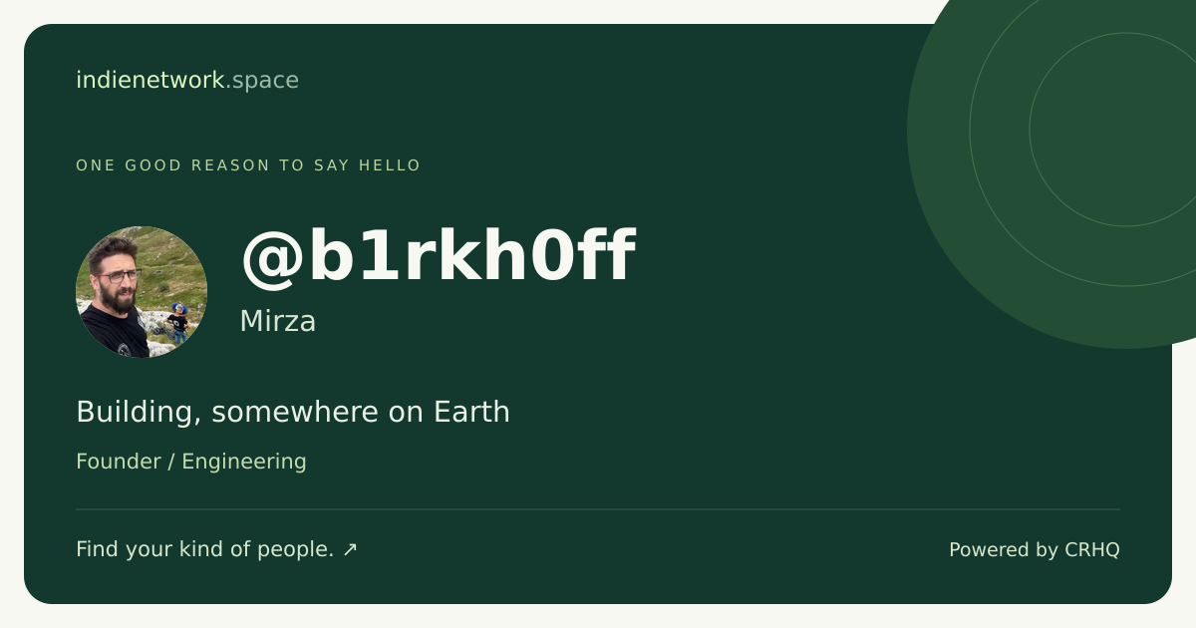Viewport: 1196px width, 628px height.
Task: Click the word Founder in role line
Action: click(119, 462)
